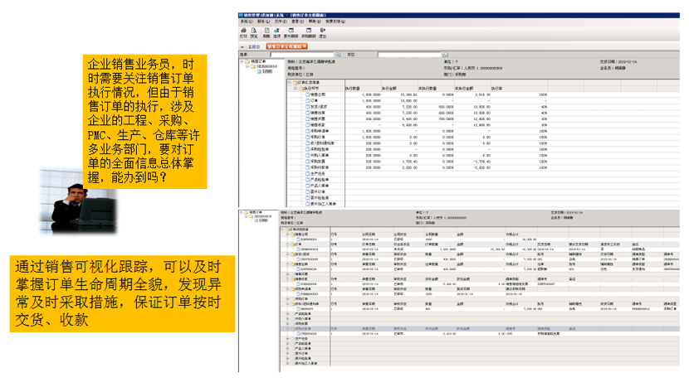Click the Refresh (刷新) toolbar icon
Viewport: 689px width, 387px height.
pos(266,33)
